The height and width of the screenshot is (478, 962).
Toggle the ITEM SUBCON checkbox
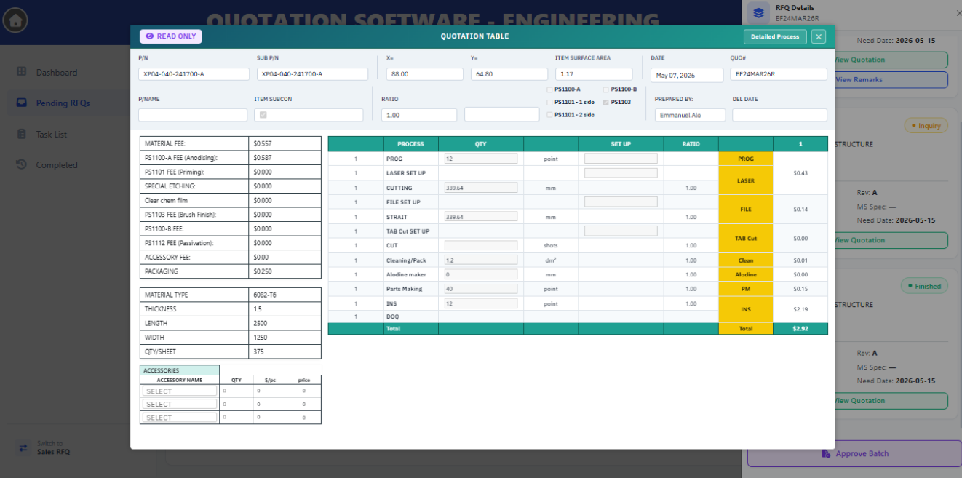[263, 115]
